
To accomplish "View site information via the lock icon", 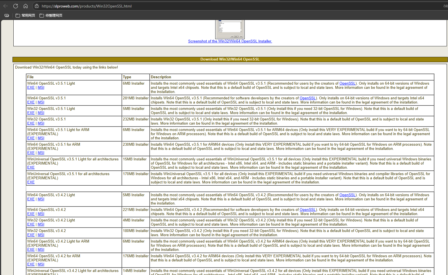I will pyautogui.click(x=37, y=6).
